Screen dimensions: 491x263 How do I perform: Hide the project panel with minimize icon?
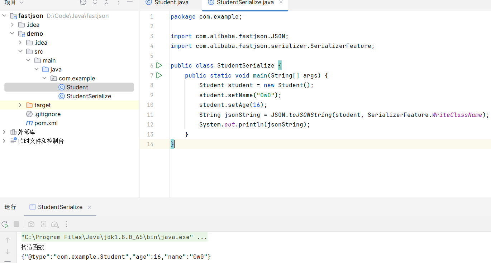pos(130,3)
